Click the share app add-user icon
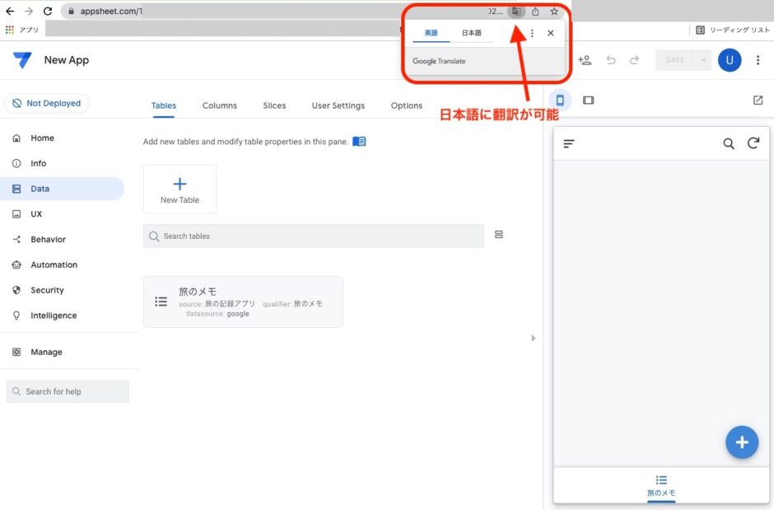Screen dimensions: 774x510 585,60
